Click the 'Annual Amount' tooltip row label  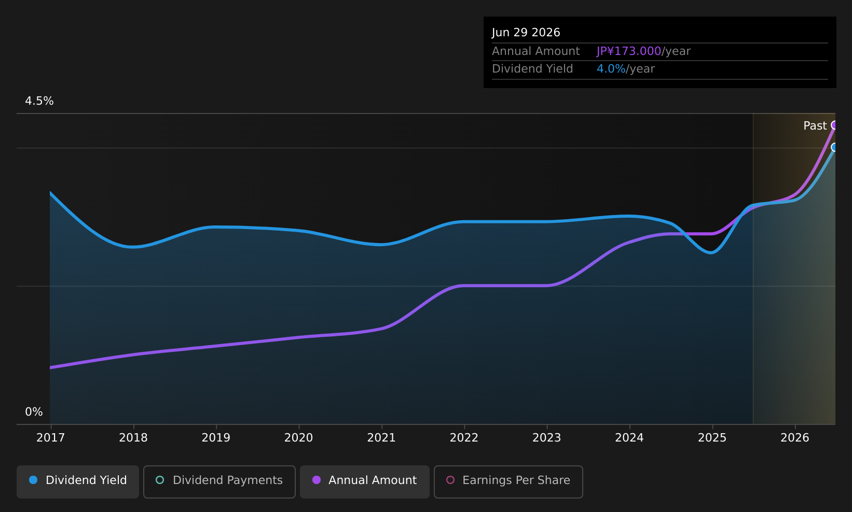pos(536,51)
